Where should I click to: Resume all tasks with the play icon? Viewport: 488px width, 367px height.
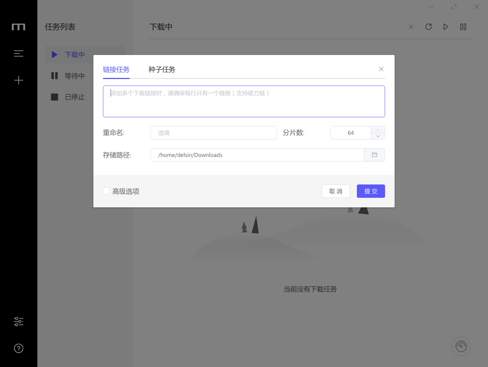pyautogui.click(x=446, y=27)
